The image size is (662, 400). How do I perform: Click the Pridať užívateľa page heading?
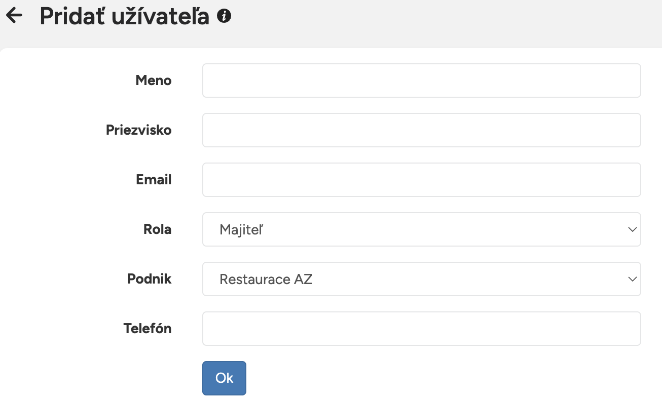125,17
